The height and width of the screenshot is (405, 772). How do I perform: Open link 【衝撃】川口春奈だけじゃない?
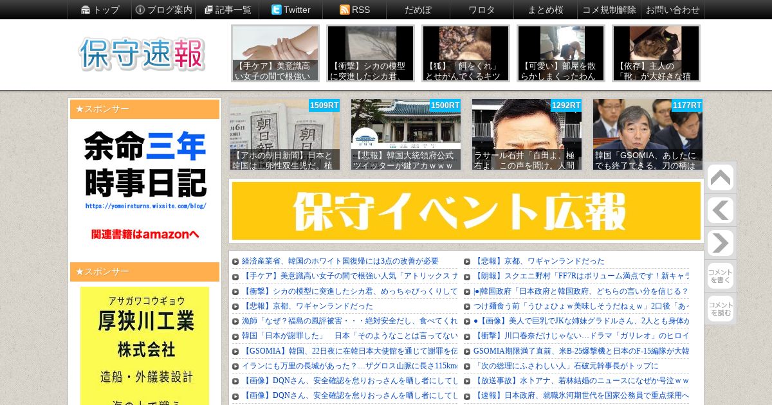pyautogui.click(x=581, y=335)
